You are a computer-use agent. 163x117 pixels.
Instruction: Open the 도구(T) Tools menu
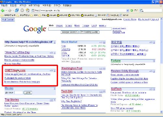tap(57, 6)
